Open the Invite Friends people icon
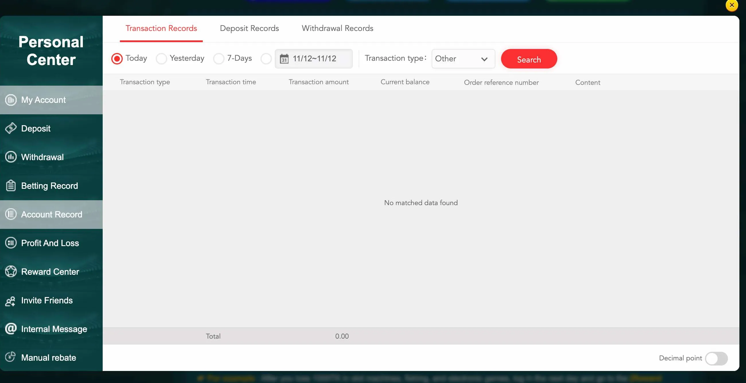Screen dimensions: 746x383 point(11,300)
